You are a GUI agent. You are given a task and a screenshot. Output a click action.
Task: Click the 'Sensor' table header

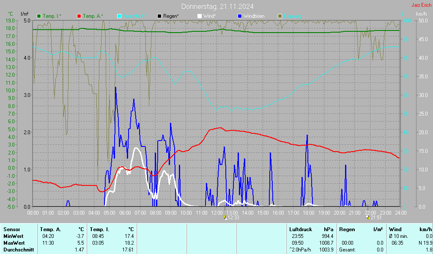(x=11, y=229)
